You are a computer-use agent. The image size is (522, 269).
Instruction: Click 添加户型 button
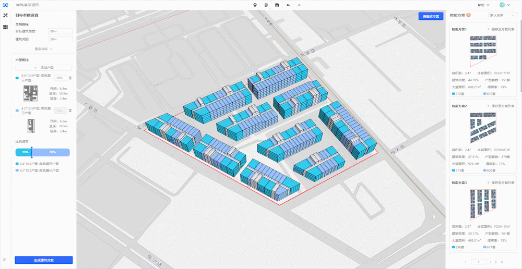click(x=44, y=67)
